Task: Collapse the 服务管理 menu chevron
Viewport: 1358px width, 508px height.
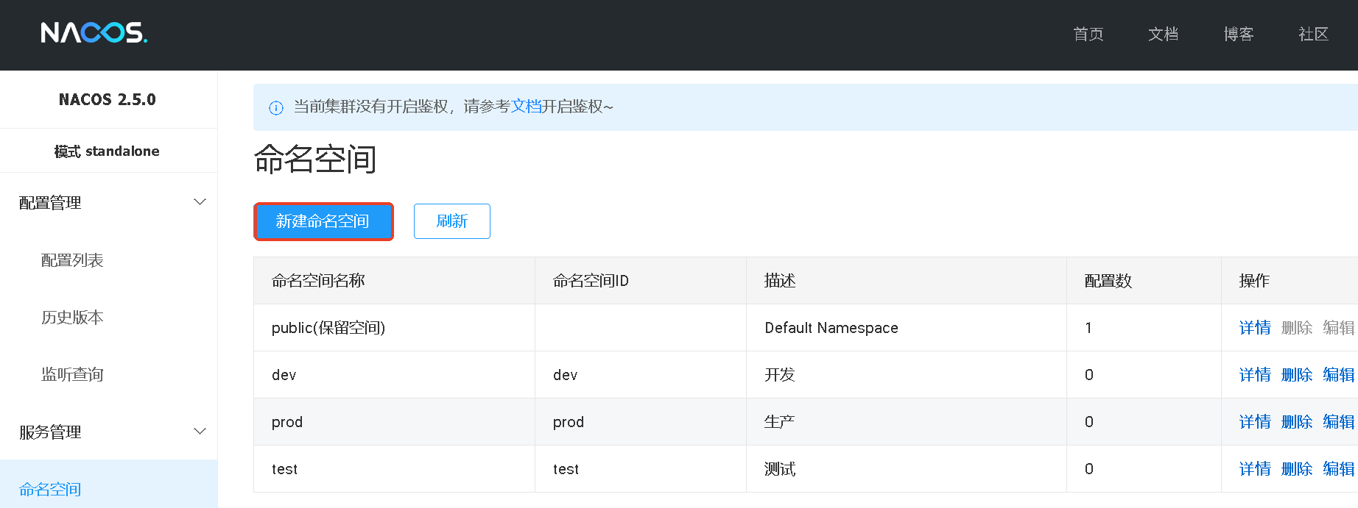Action: (200, 432)
